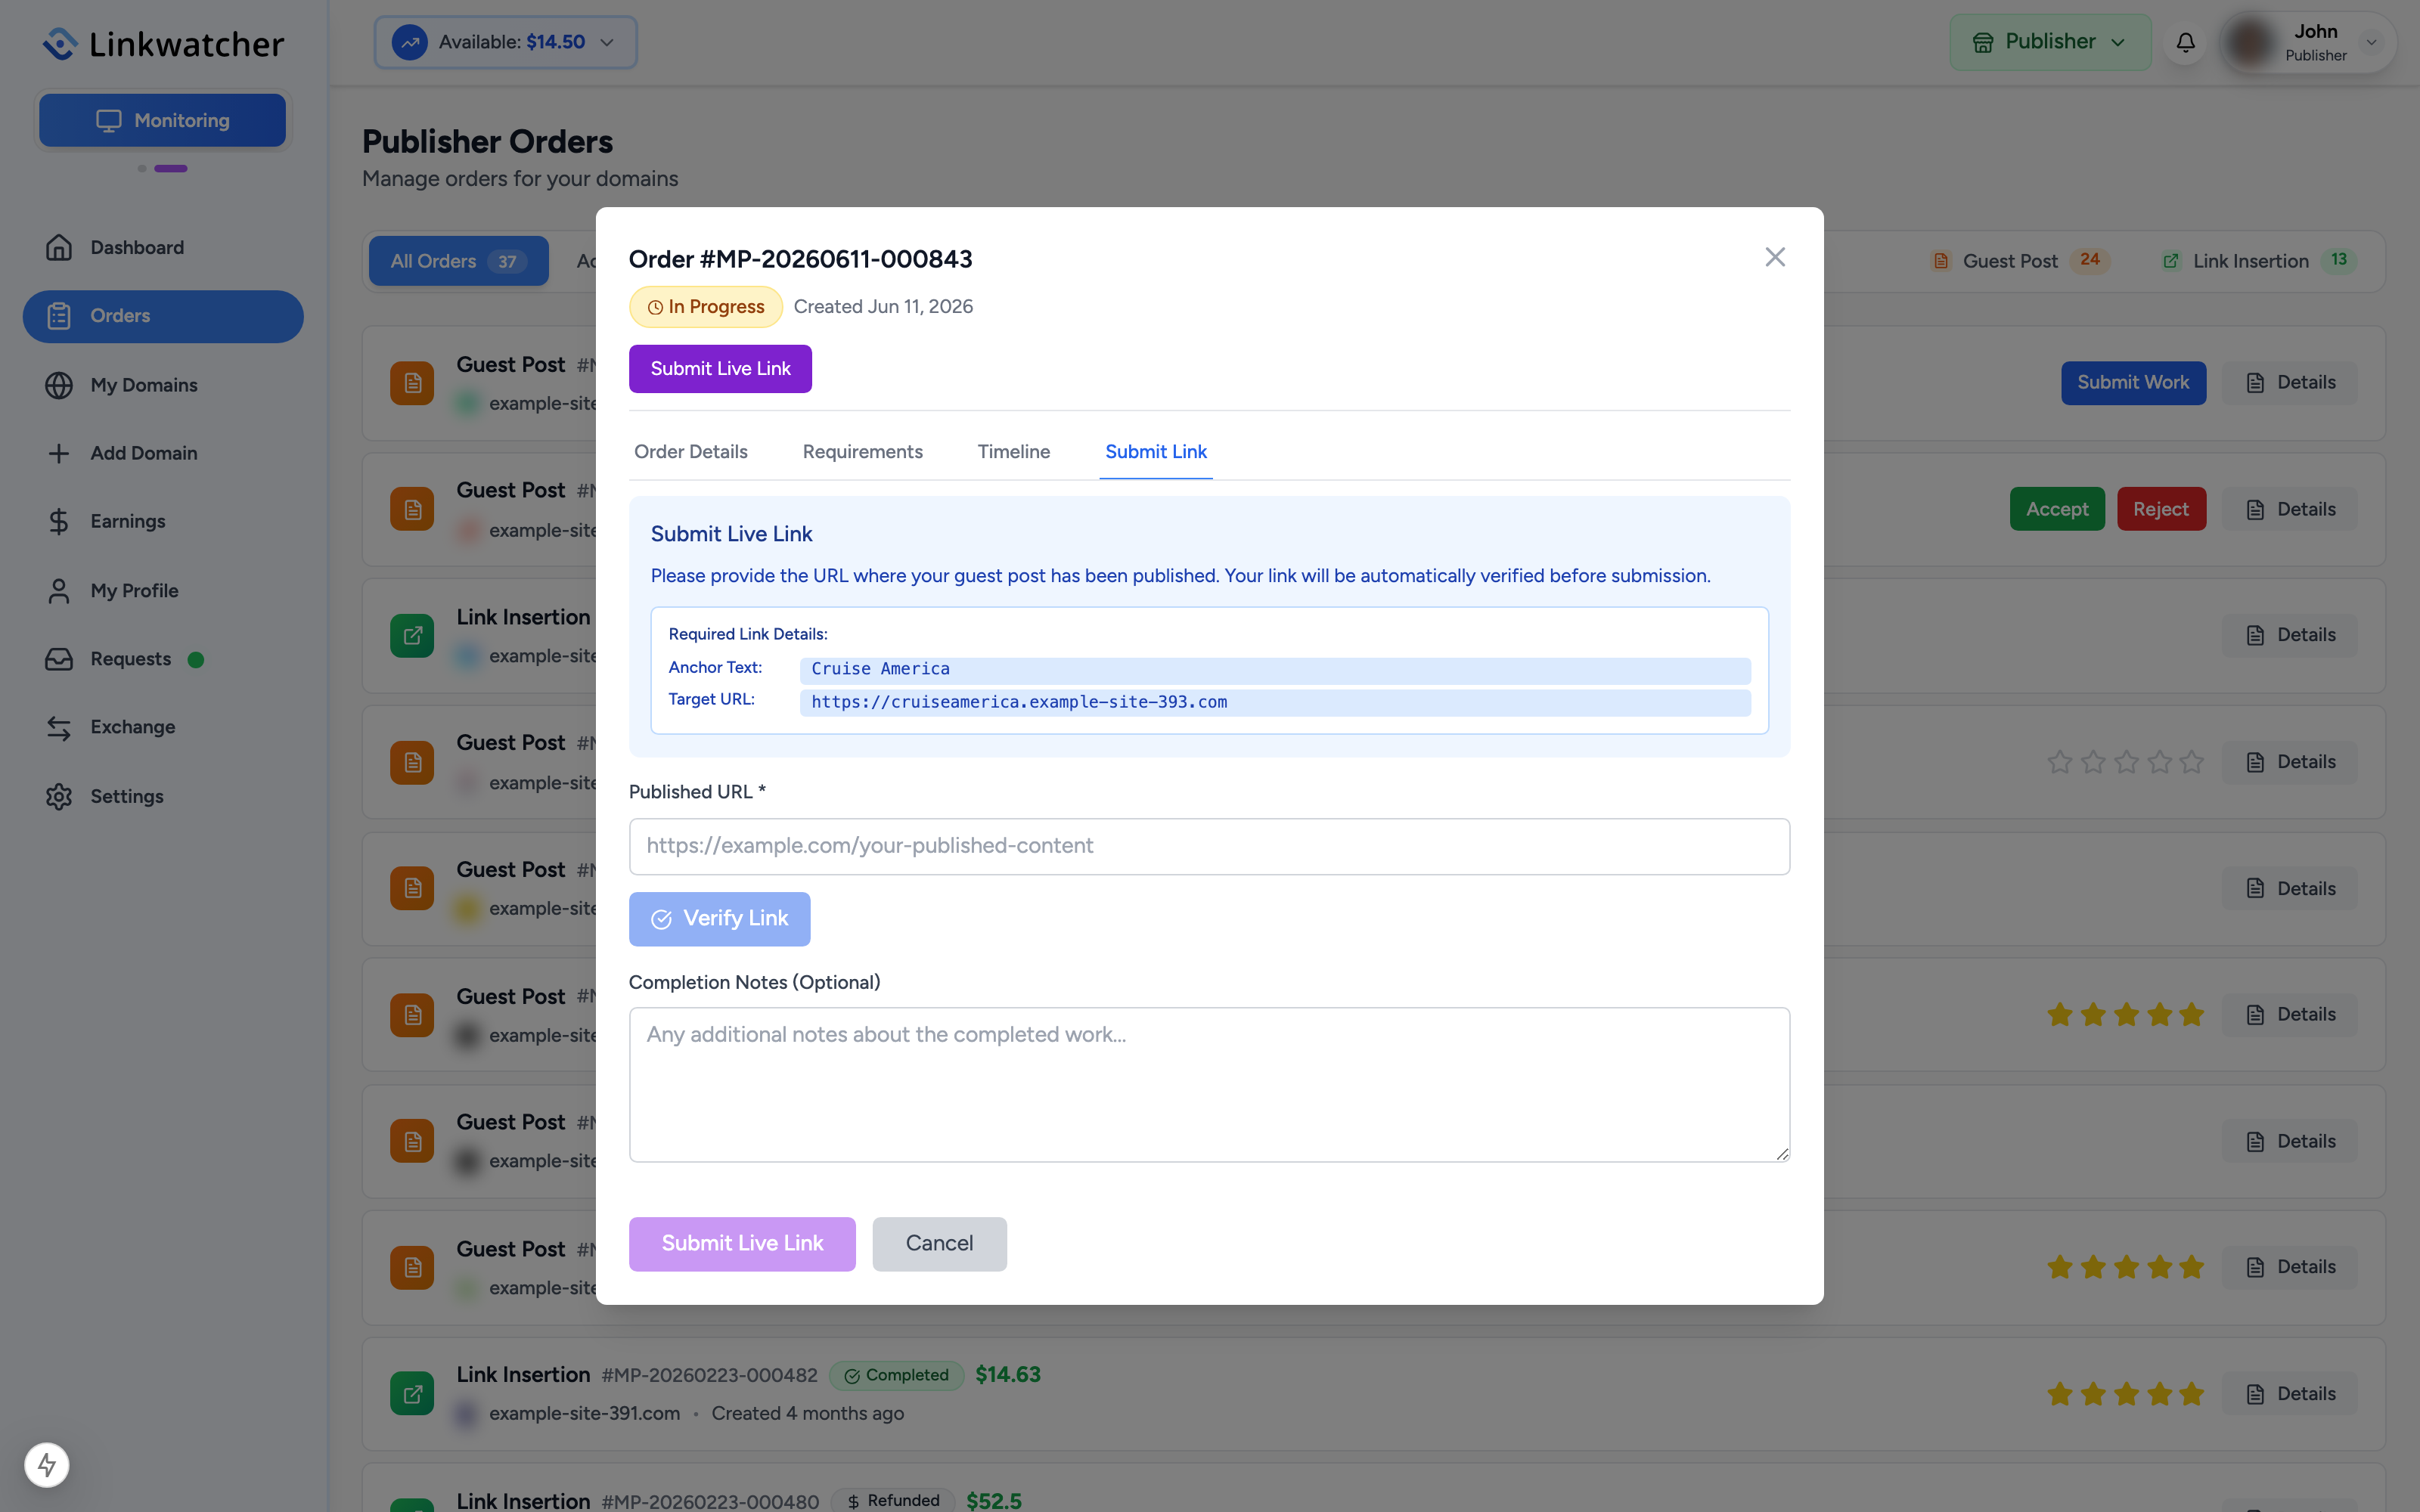Click the green link insertion icon for order #MP-20260223-000482

412,1393
